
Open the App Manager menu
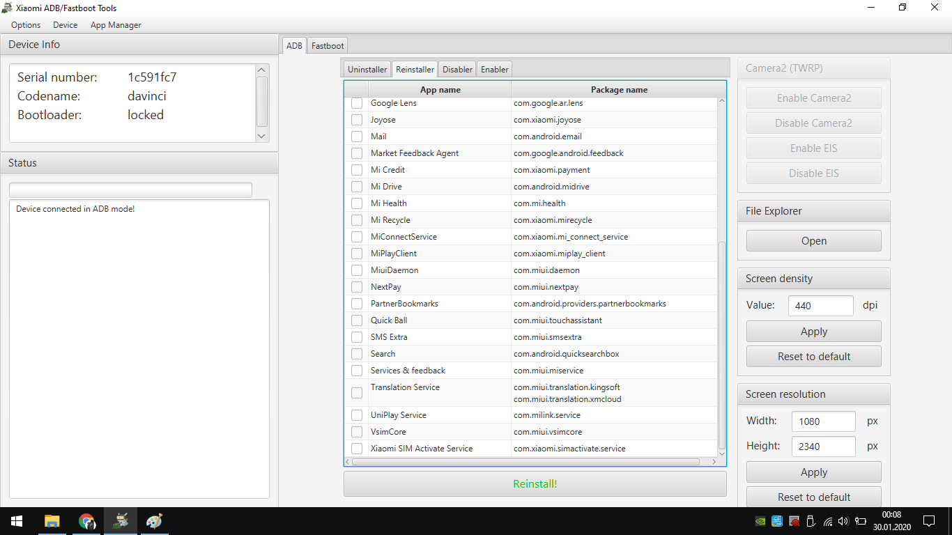(116, 25)
